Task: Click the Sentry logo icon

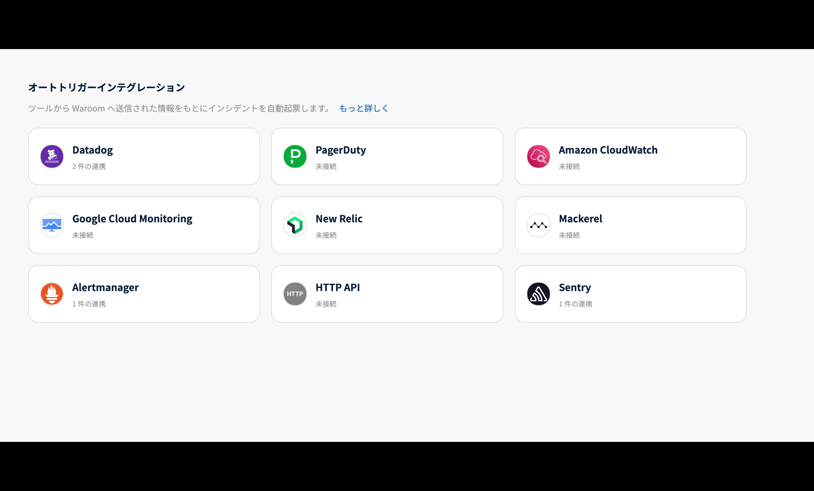Action: click(539, 294)
